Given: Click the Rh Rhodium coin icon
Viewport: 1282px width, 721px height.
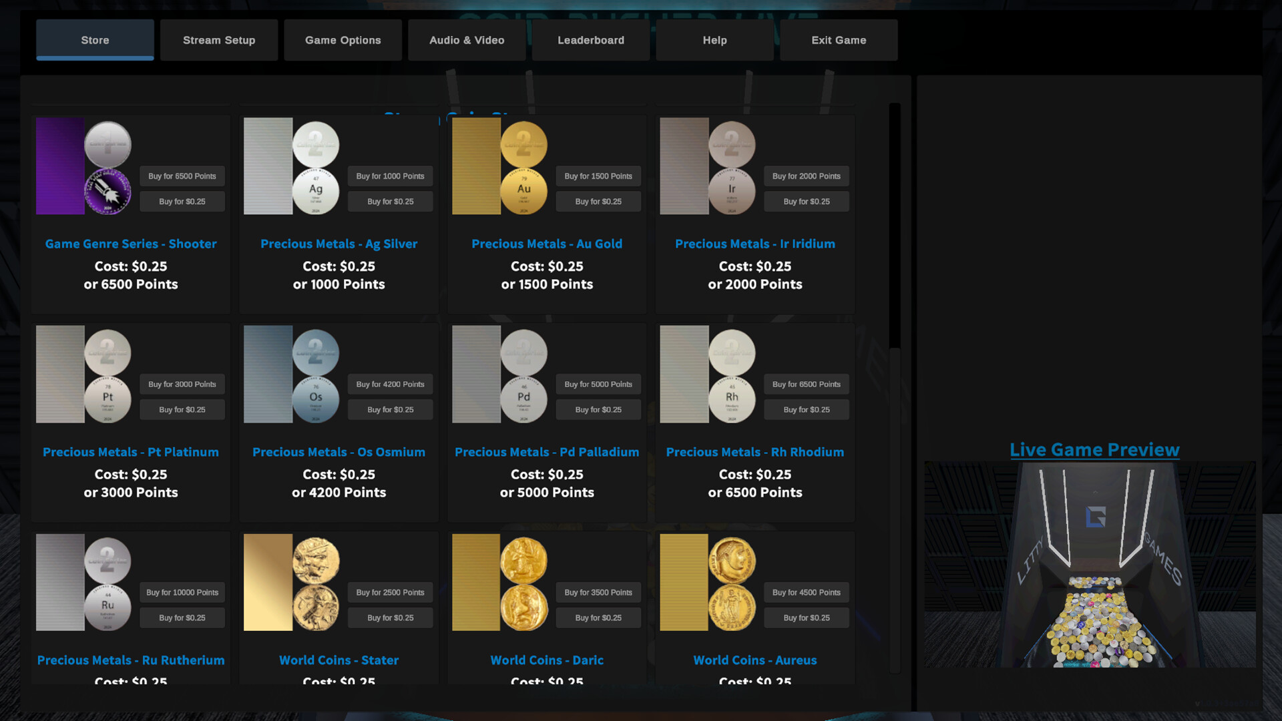Looking at the screenshot, I should click(732, 399).
